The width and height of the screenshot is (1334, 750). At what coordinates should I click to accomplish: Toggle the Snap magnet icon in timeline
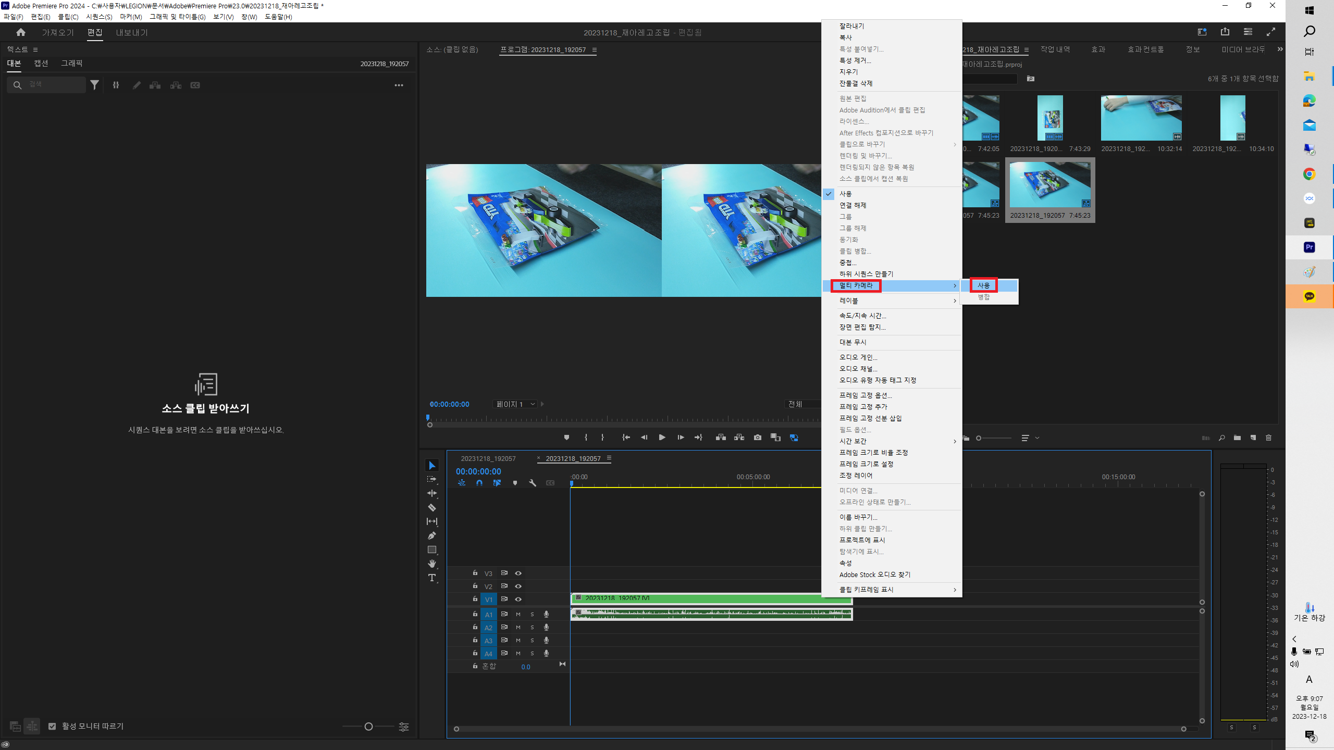pyautogui.click(x=479, y=483)
